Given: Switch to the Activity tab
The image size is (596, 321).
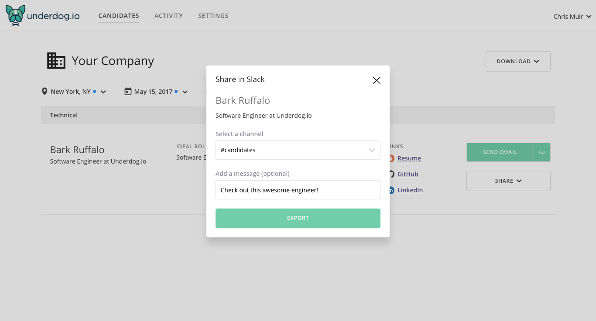Looking at the screenshot, I should point(168,16).
